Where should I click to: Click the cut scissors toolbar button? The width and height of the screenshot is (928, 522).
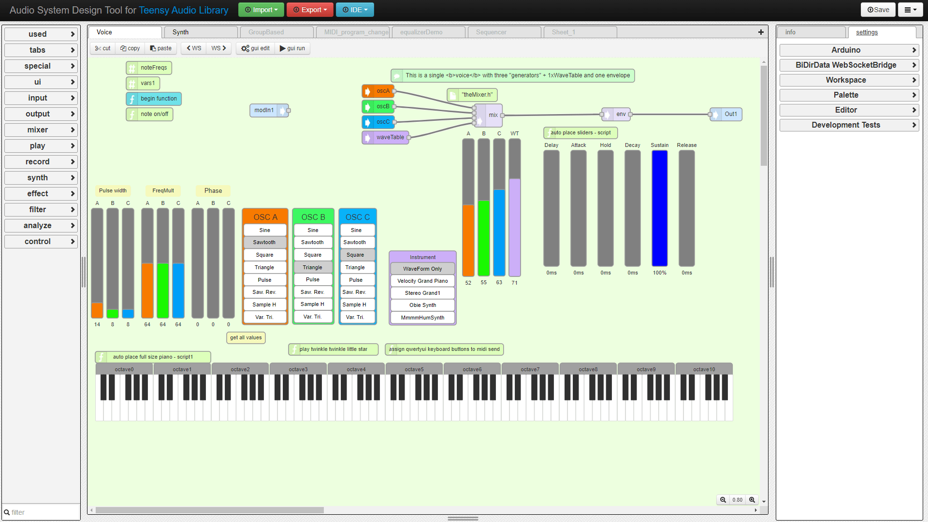pyautogui.click(x=102, y=48)
